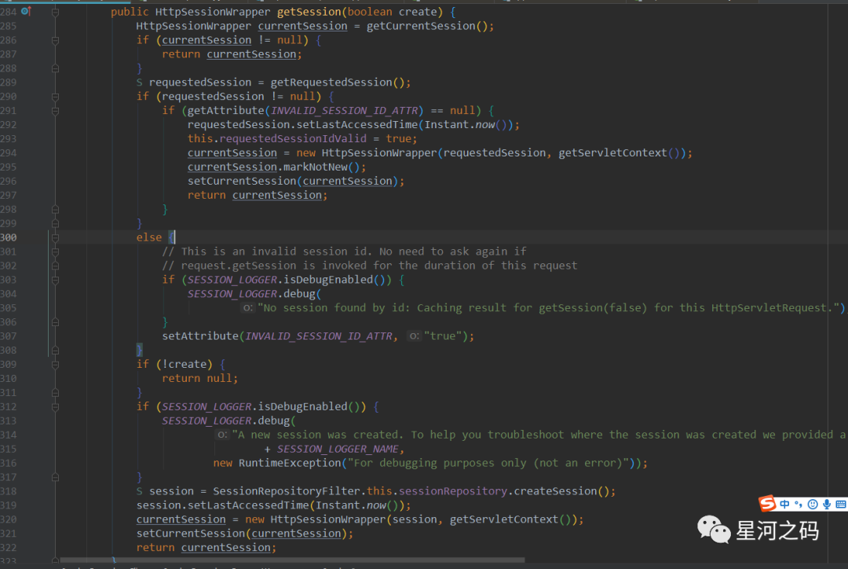Click line number 300 in the gutter

click(8, 237)
